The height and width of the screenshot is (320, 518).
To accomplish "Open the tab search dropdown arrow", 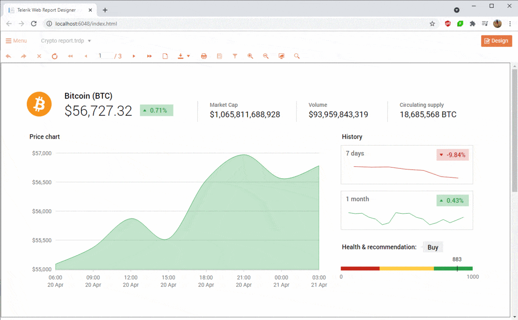I will pyautogui.click(x=457, y=10).
